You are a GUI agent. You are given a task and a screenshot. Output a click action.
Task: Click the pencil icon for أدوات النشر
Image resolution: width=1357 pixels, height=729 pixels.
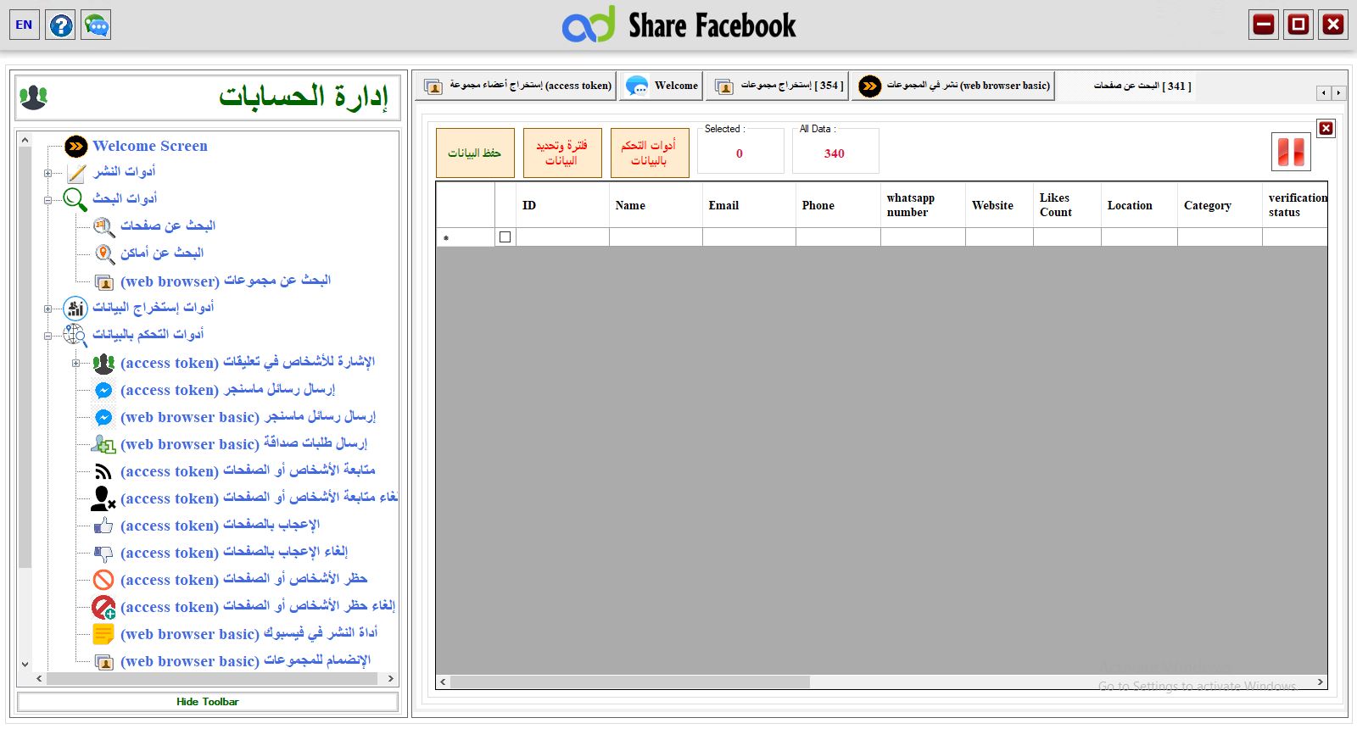click(x=76, y=173)
